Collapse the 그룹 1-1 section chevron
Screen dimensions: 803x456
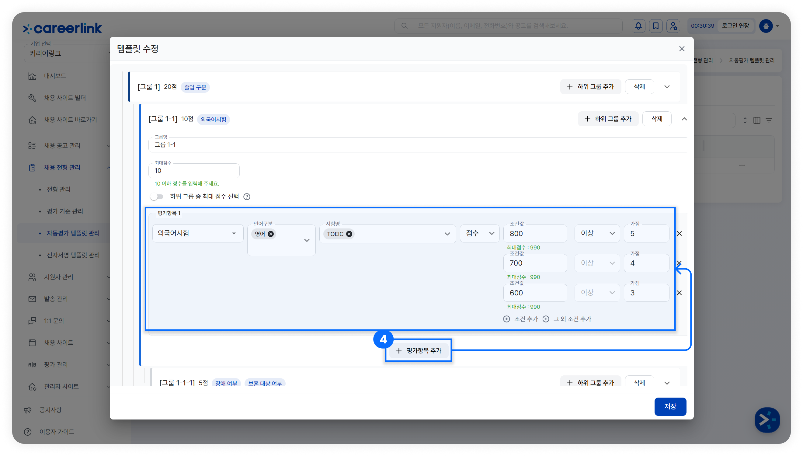point(684,119)
